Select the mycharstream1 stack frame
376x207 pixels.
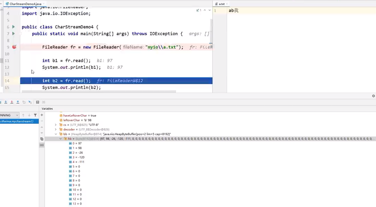pos(19,121)
